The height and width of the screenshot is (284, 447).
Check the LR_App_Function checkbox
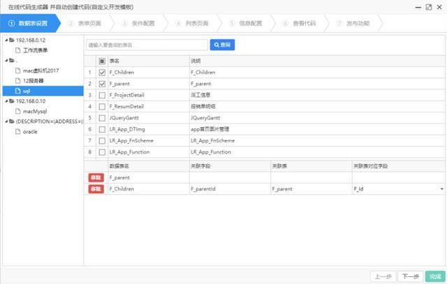point(102,152)
